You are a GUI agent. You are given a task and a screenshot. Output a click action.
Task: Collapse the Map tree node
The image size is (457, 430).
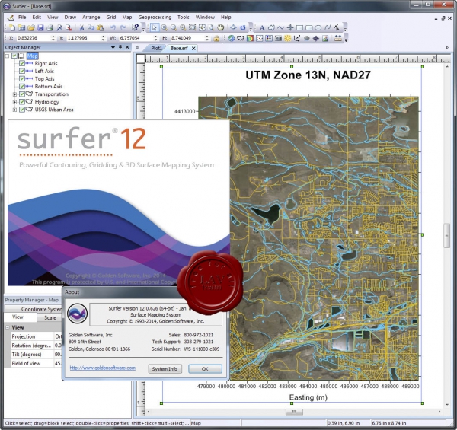coord(8,56)
